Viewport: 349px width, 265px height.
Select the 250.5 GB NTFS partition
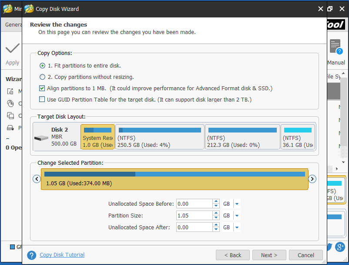[160, 137]
